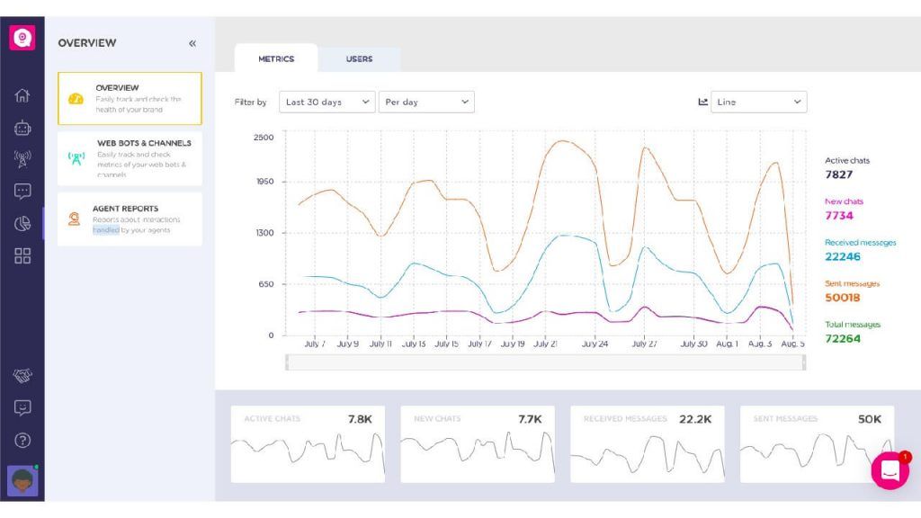Grab the right handle of range slider
This screenshot has width=921, height=518.
click(x=804, y=362)
